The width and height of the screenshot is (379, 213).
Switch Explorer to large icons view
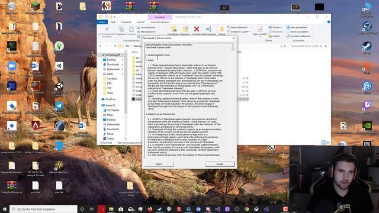(x=328, y=143)
